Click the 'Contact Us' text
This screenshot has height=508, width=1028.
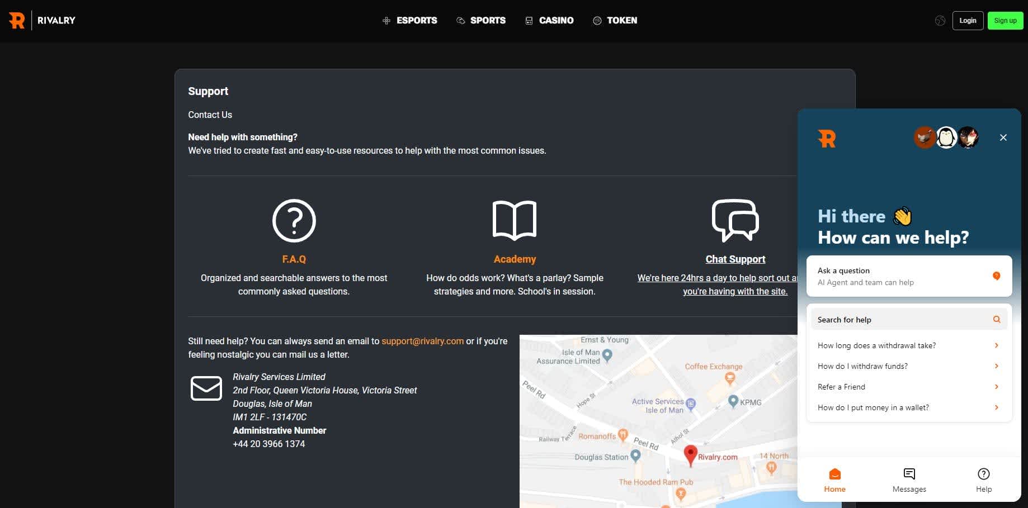(210, 115)
